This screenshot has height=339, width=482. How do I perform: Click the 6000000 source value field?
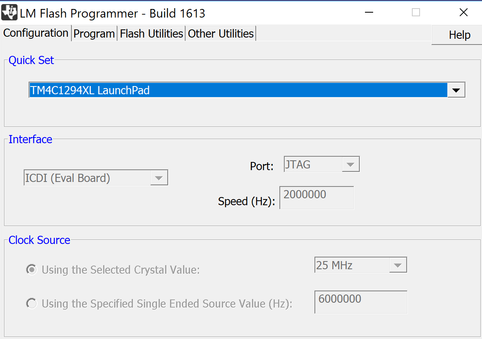point(360,302)
